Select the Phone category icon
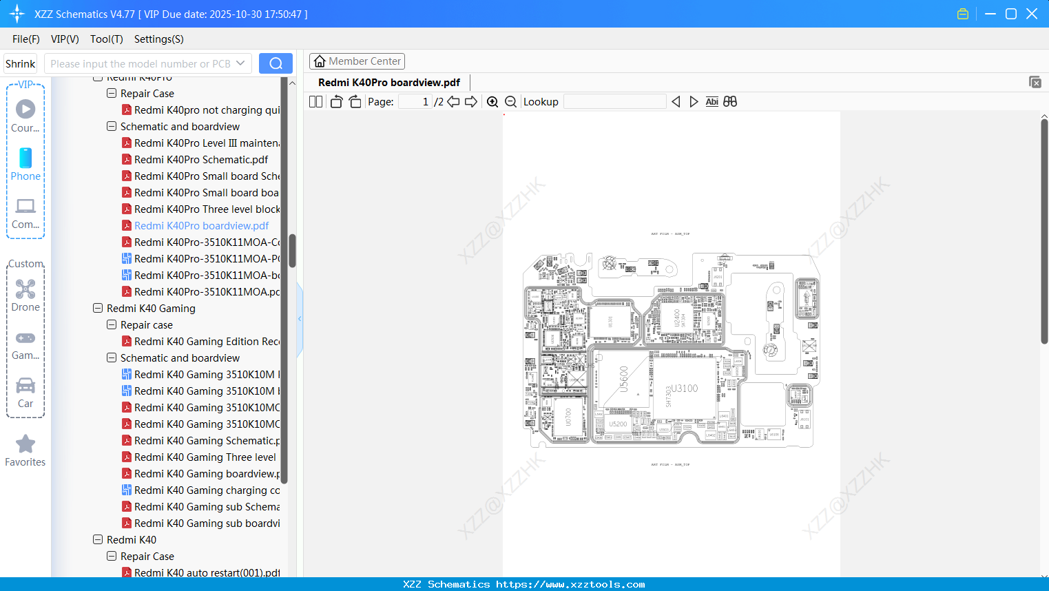 click(x=25, y=165)
